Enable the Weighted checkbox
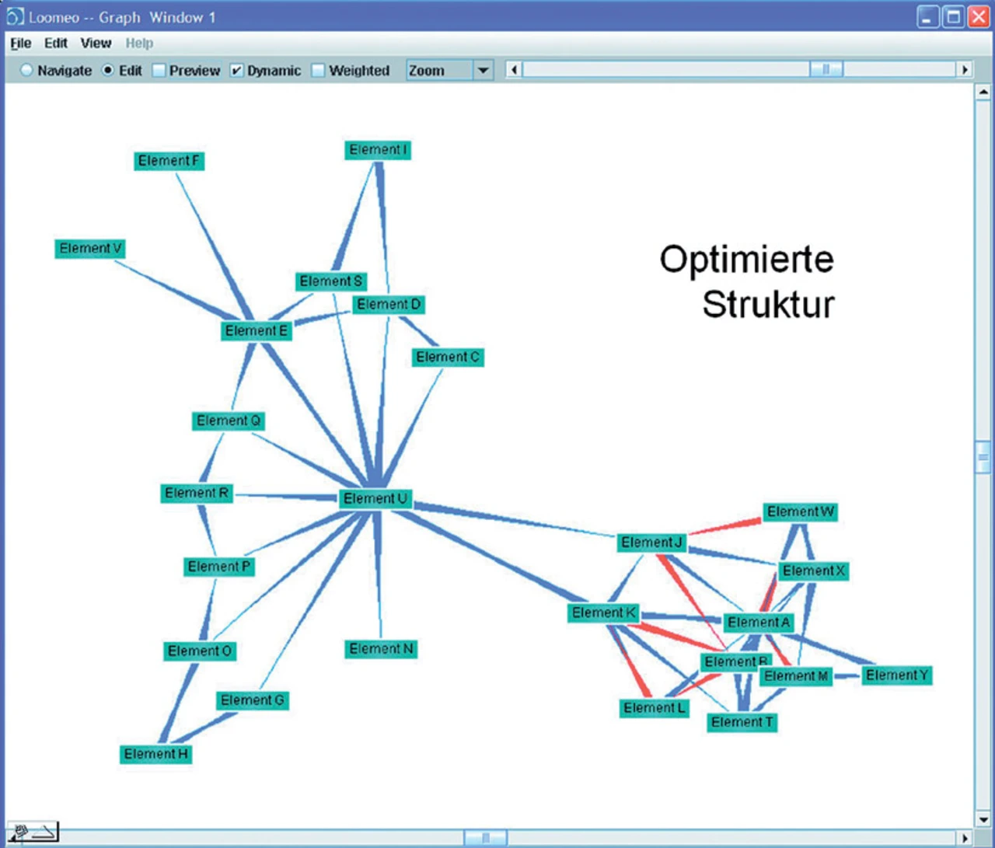 pos(318,71)
